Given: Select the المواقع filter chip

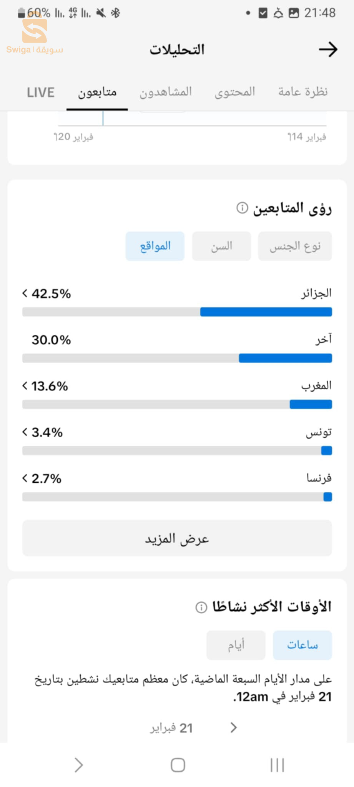Looking at the screenshot, I should click(x=155, y=246).
